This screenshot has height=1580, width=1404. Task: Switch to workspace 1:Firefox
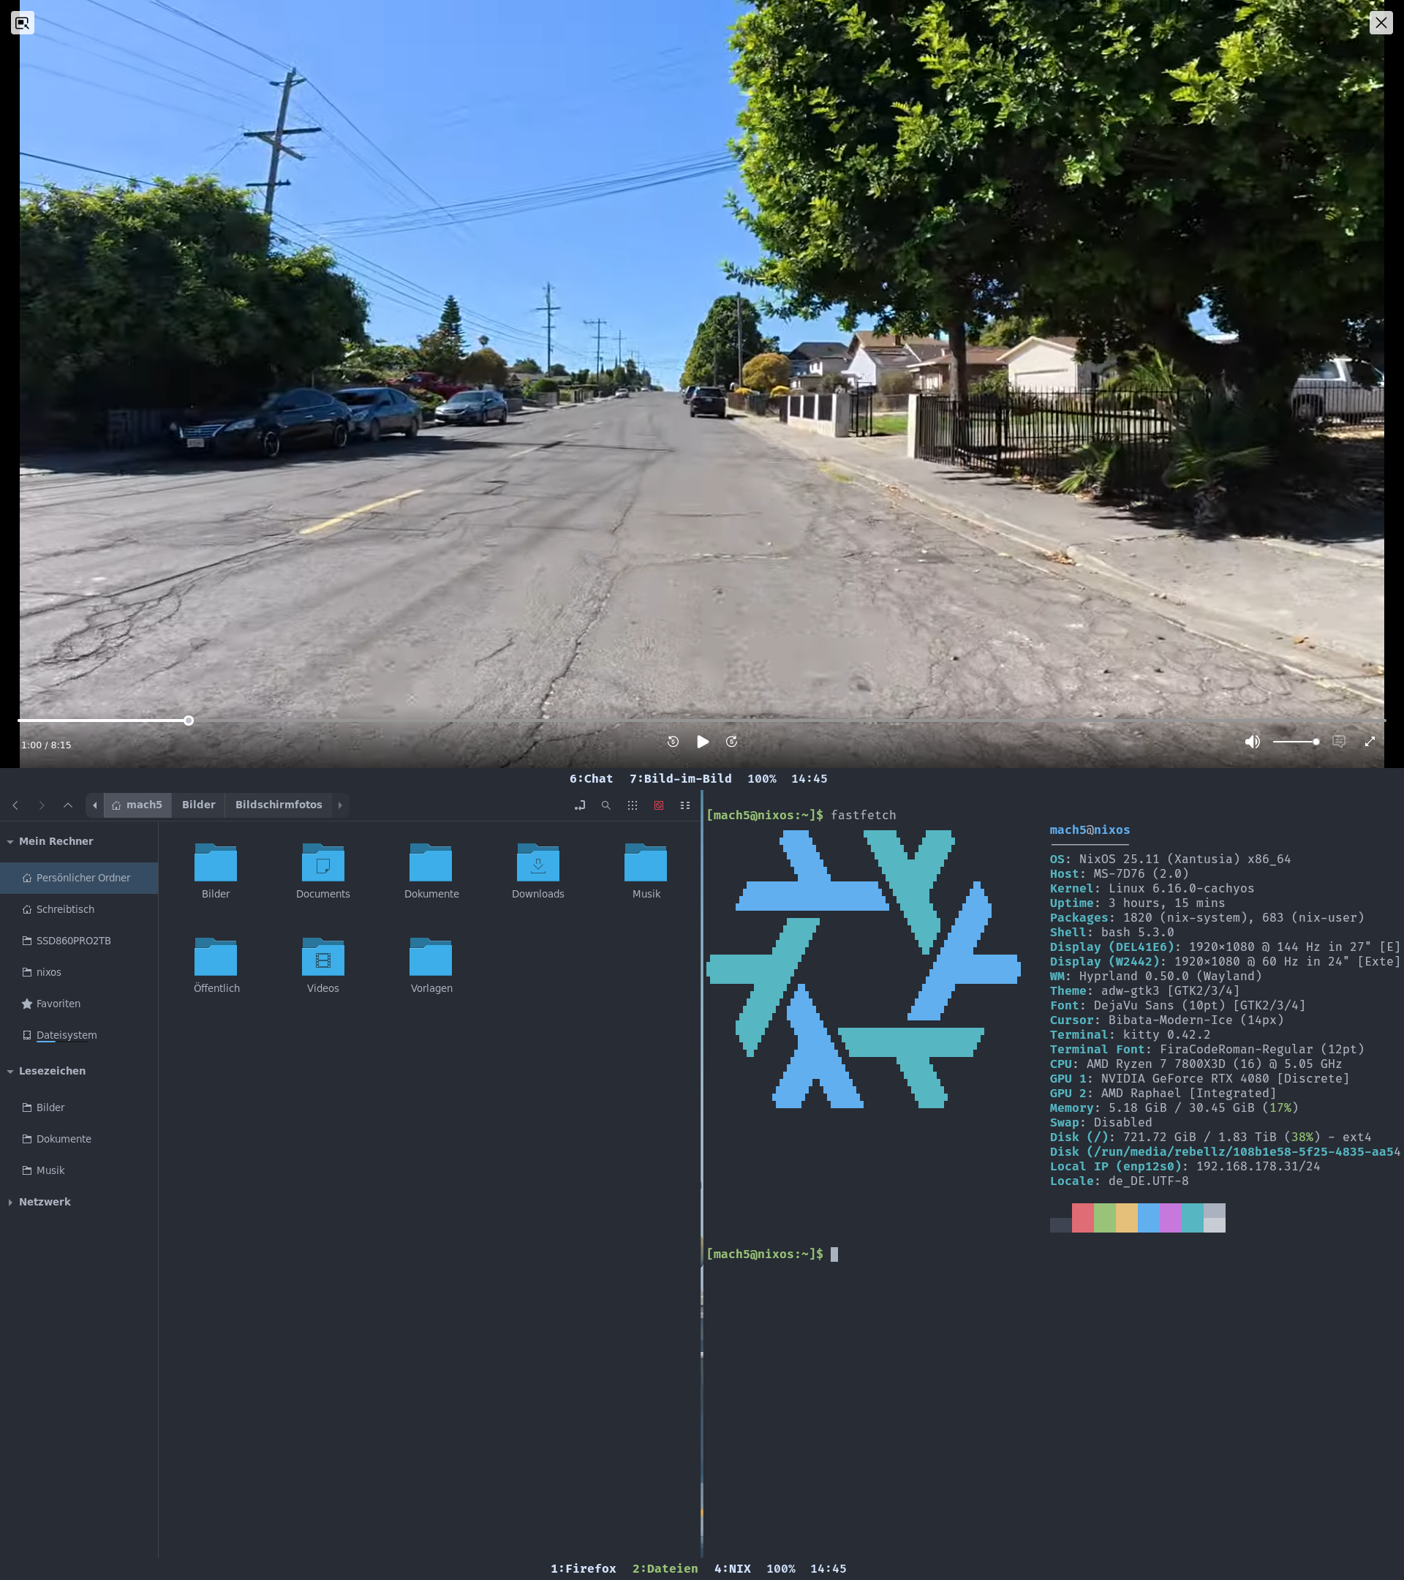click(x=583, y=1568)
